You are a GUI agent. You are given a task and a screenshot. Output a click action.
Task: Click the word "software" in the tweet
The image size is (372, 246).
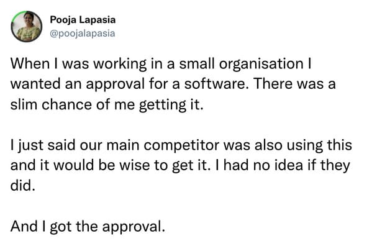point(215,84)
